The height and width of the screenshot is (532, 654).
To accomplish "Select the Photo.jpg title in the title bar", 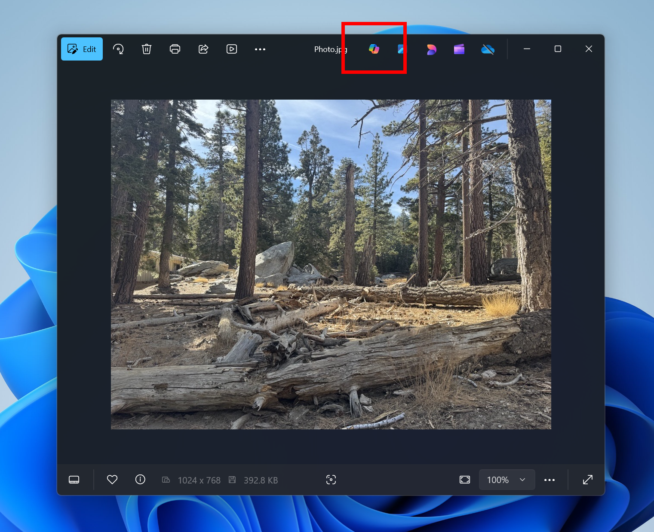I will 330,49.
